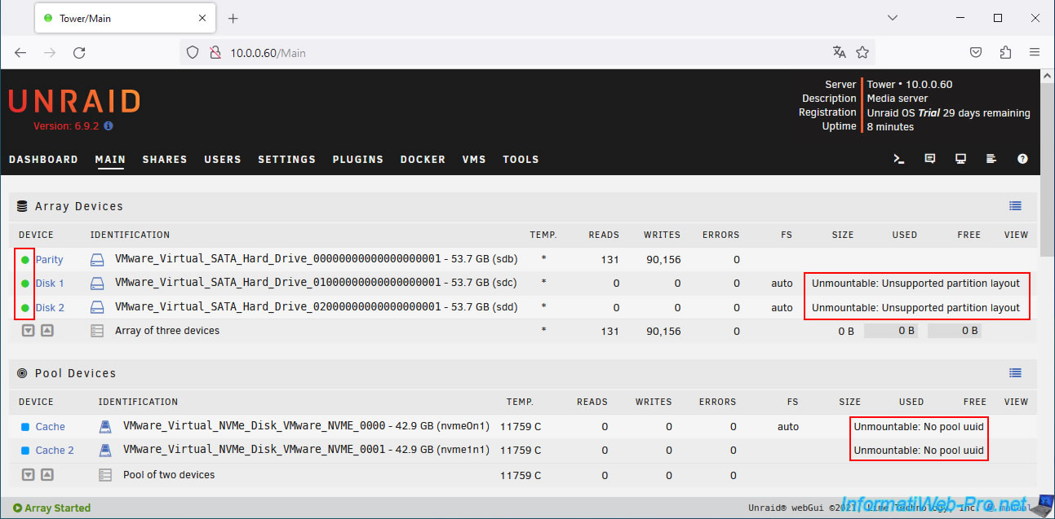
Task: Click the Cache blue status square
Action: (x=25, y=427)
